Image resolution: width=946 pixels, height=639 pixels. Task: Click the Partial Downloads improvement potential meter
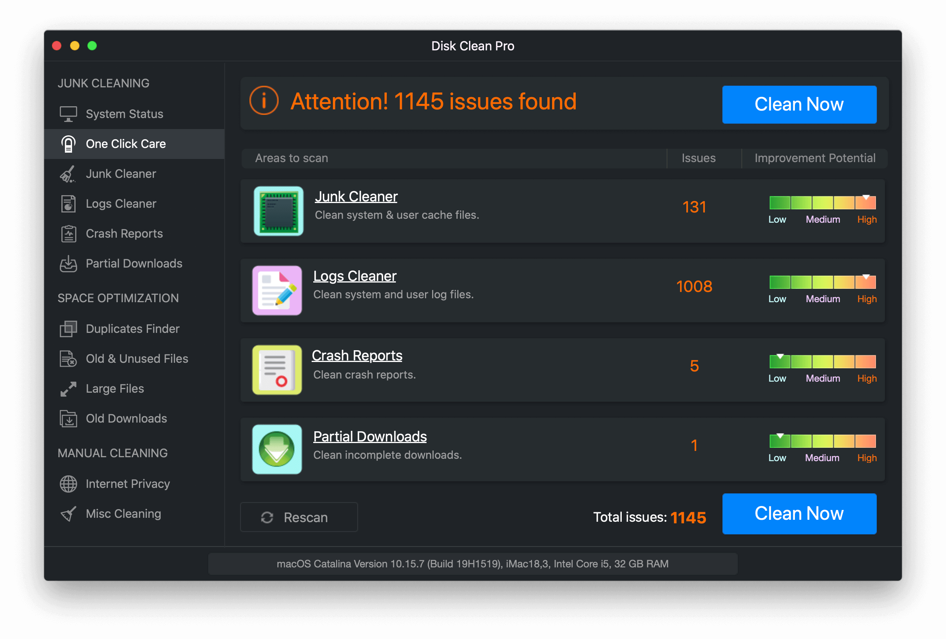pyautogui.click(x=823, y=440)
